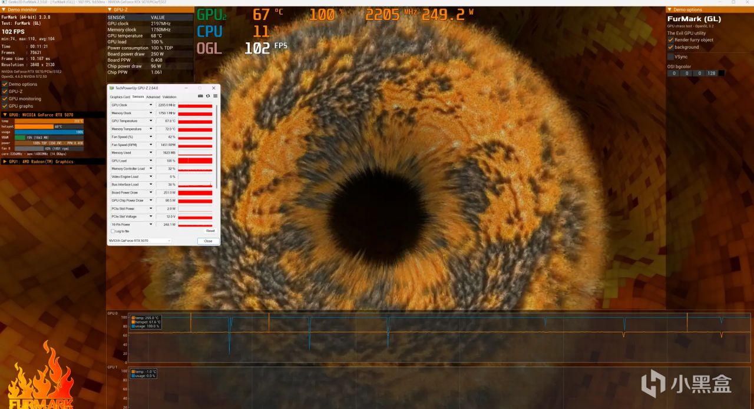The height and width of the screenshot is (409, 754).
Task: Click the Fan Speed 1451 RPM value
Action: 167,145
